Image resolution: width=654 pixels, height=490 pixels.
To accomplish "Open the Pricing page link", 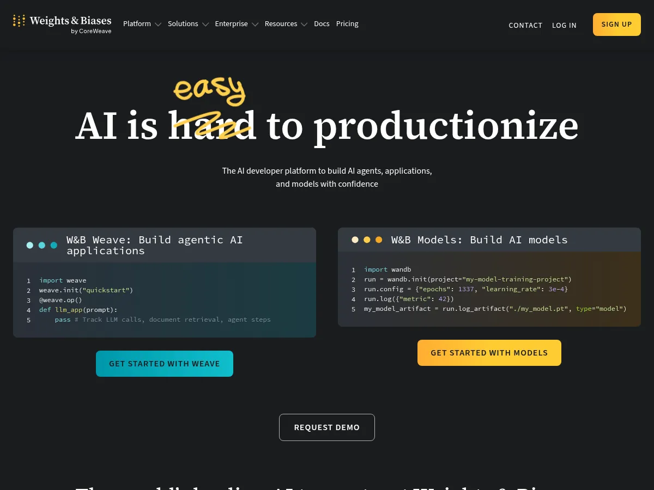I will click(x=347, y=24).
